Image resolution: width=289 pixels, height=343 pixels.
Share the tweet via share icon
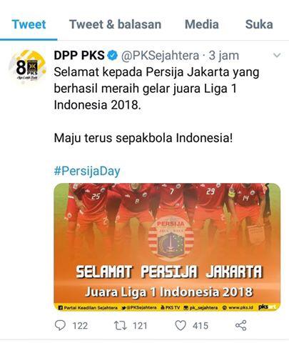[240, 325]
